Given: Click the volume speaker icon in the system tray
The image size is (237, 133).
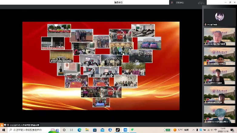Looking at the screenshot, I should pyautogui.click(x=212, y=130).
